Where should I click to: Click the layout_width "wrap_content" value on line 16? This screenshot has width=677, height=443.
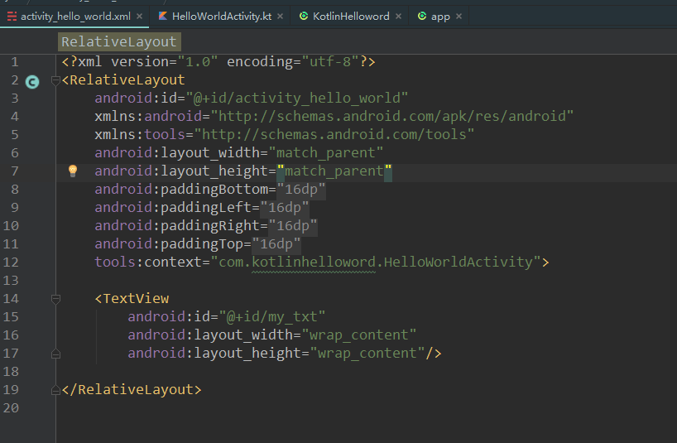click(359, 335)
